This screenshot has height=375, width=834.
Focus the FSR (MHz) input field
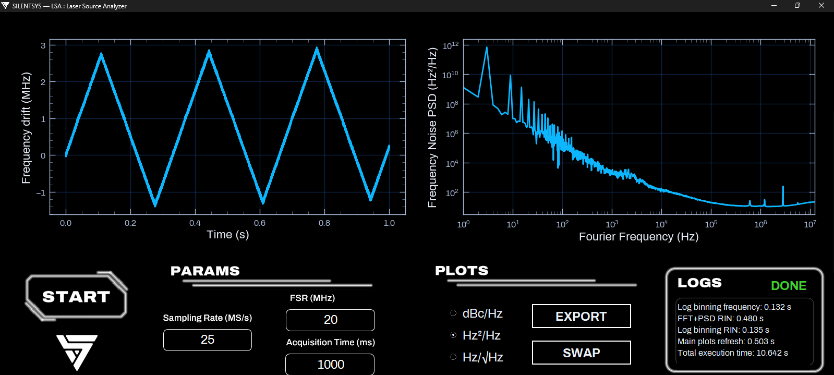pos(330,320)
